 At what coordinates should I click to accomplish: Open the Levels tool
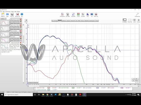coord(78,15)
